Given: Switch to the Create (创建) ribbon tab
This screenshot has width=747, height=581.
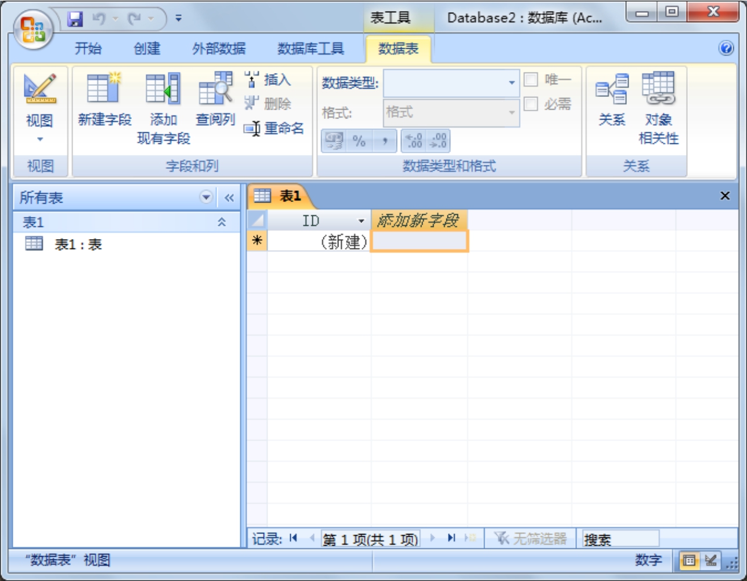Looking at the screenshot, I should point(147,49).
